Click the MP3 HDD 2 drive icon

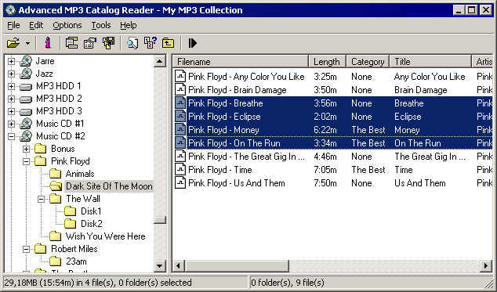(x=26, y=99)
